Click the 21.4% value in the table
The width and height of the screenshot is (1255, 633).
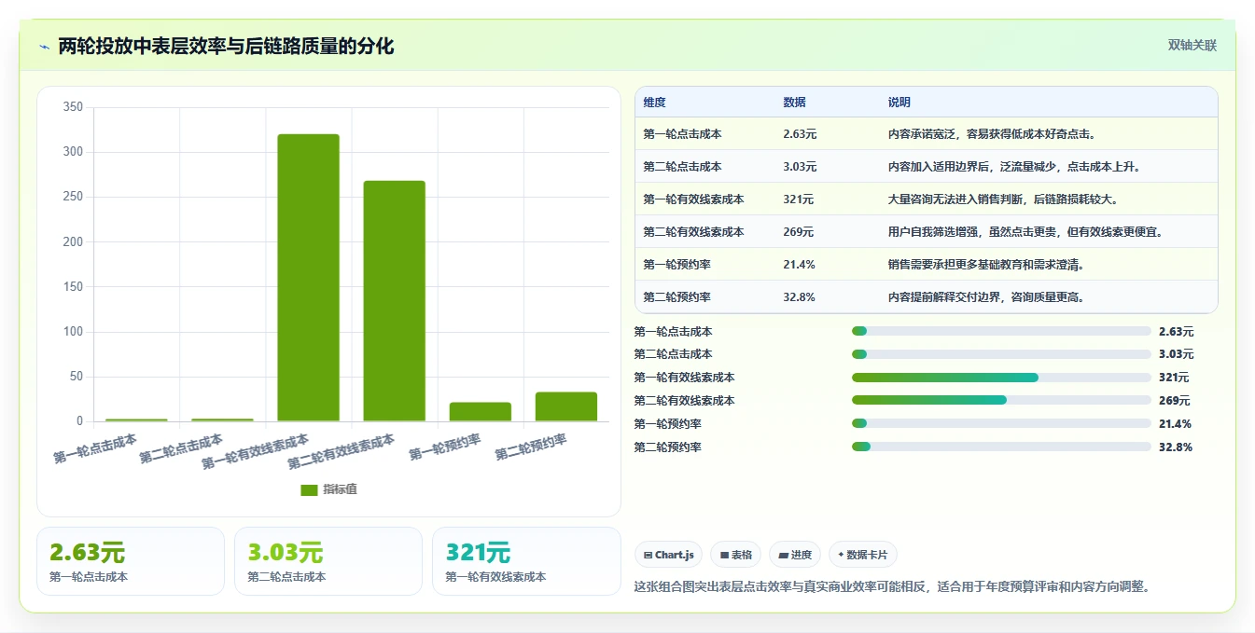tap(800, 265)
